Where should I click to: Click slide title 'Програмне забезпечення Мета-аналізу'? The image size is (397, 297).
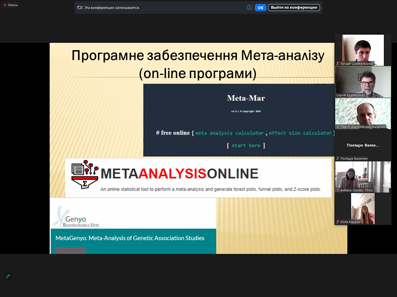[x=198, y=55]
